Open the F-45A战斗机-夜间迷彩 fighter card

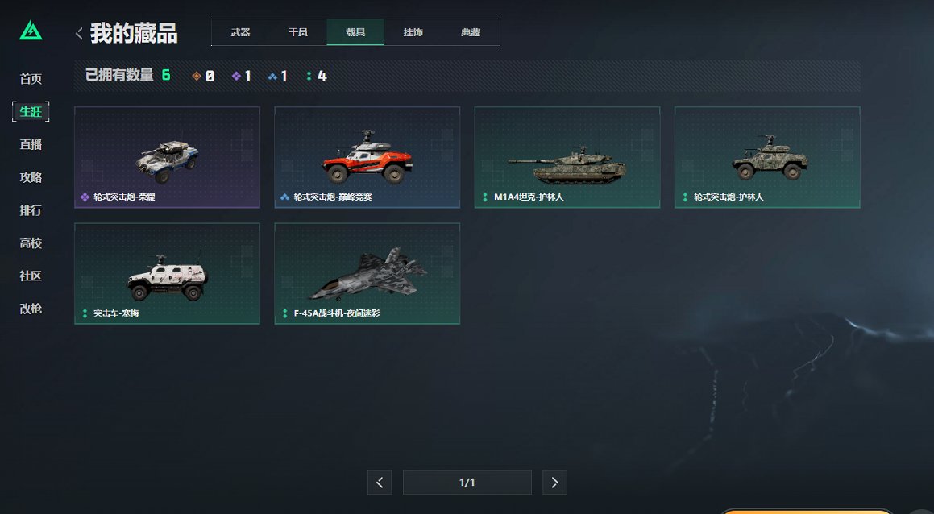pos(367,273)
